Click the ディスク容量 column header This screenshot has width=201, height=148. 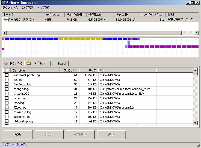(x=76, y=15)
